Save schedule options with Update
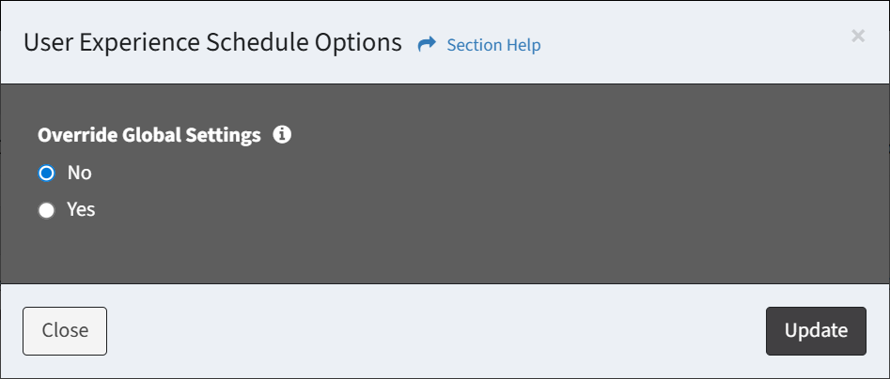The image size is (890, 379). (x=816, y=330)
